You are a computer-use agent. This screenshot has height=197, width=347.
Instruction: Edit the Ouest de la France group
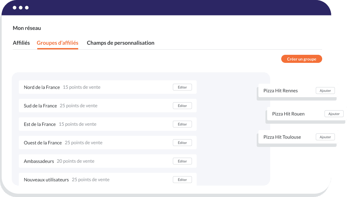pos(182,142)
